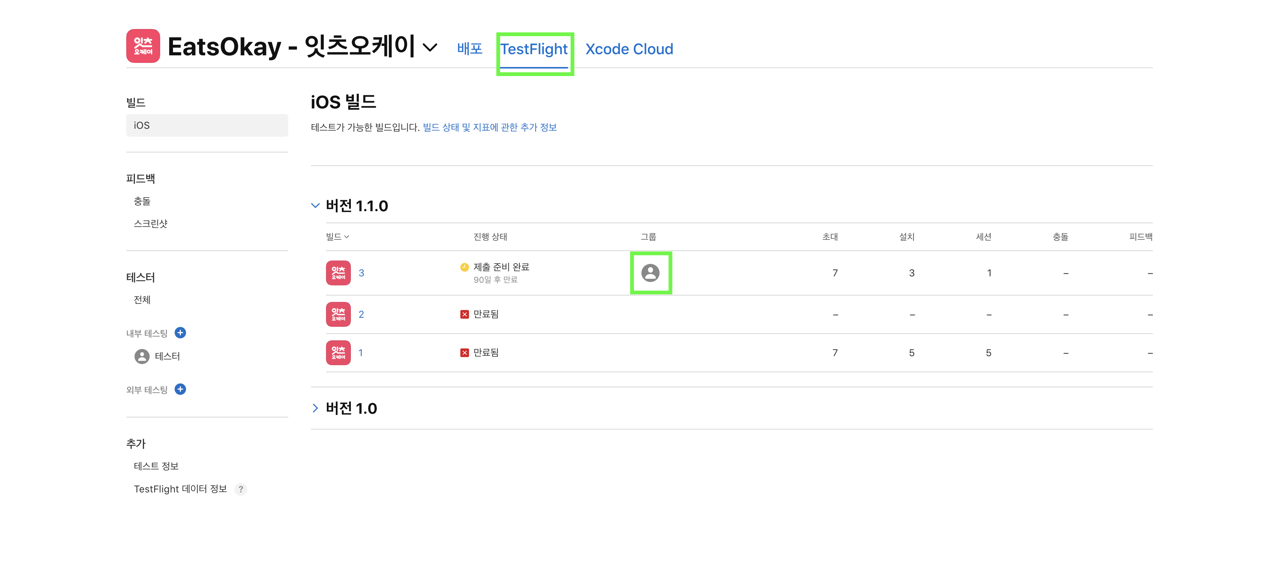The height and width of the screenshot is (576, 1284).
Task: Click the EatsOkay app icon in header
Action: pyautogui.click(x=142, y=46)
